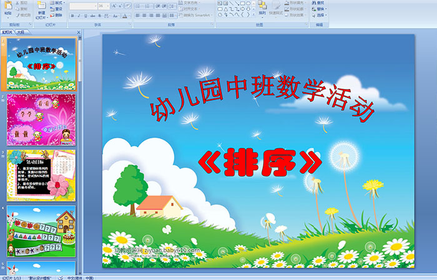The width and height of the screenshot is (437, 280).
Task: Toggle Bold formatting
Action: click(72, 16)
